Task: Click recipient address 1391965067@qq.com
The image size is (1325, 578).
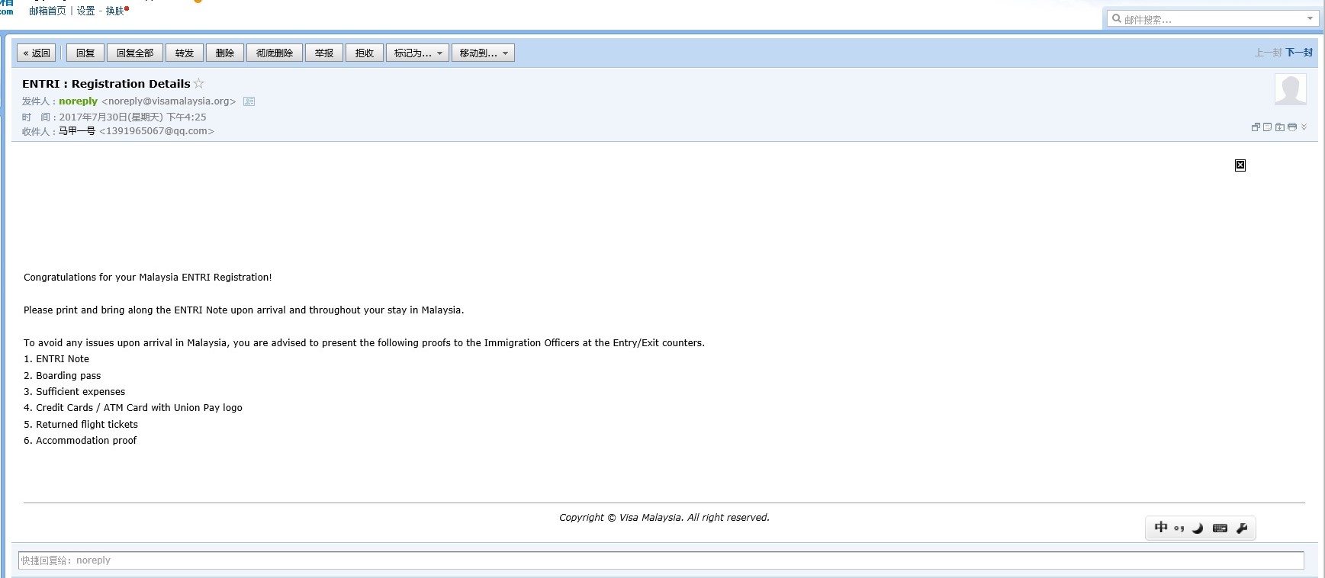Action: (x=156, y=131)
